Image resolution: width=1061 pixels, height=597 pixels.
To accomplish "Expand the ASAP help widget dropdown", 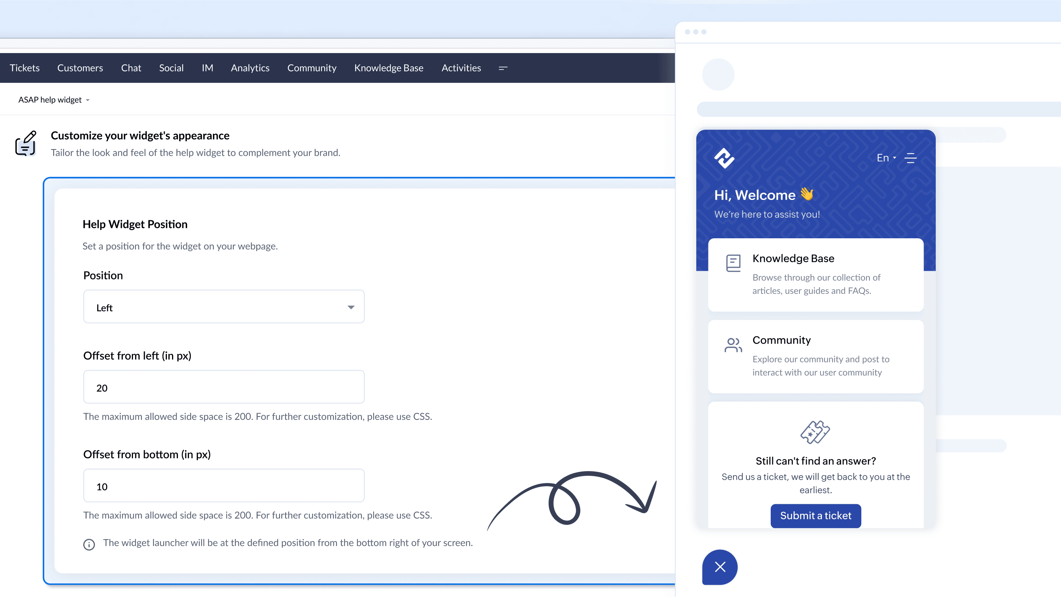I will click(x=53, y=100).
